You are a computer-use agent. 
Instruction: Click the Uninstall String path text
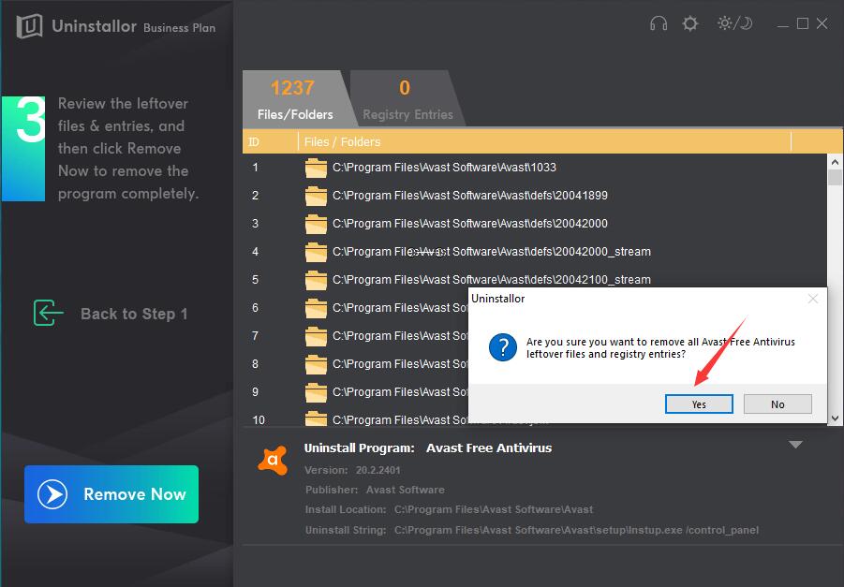tap(576, 530)
